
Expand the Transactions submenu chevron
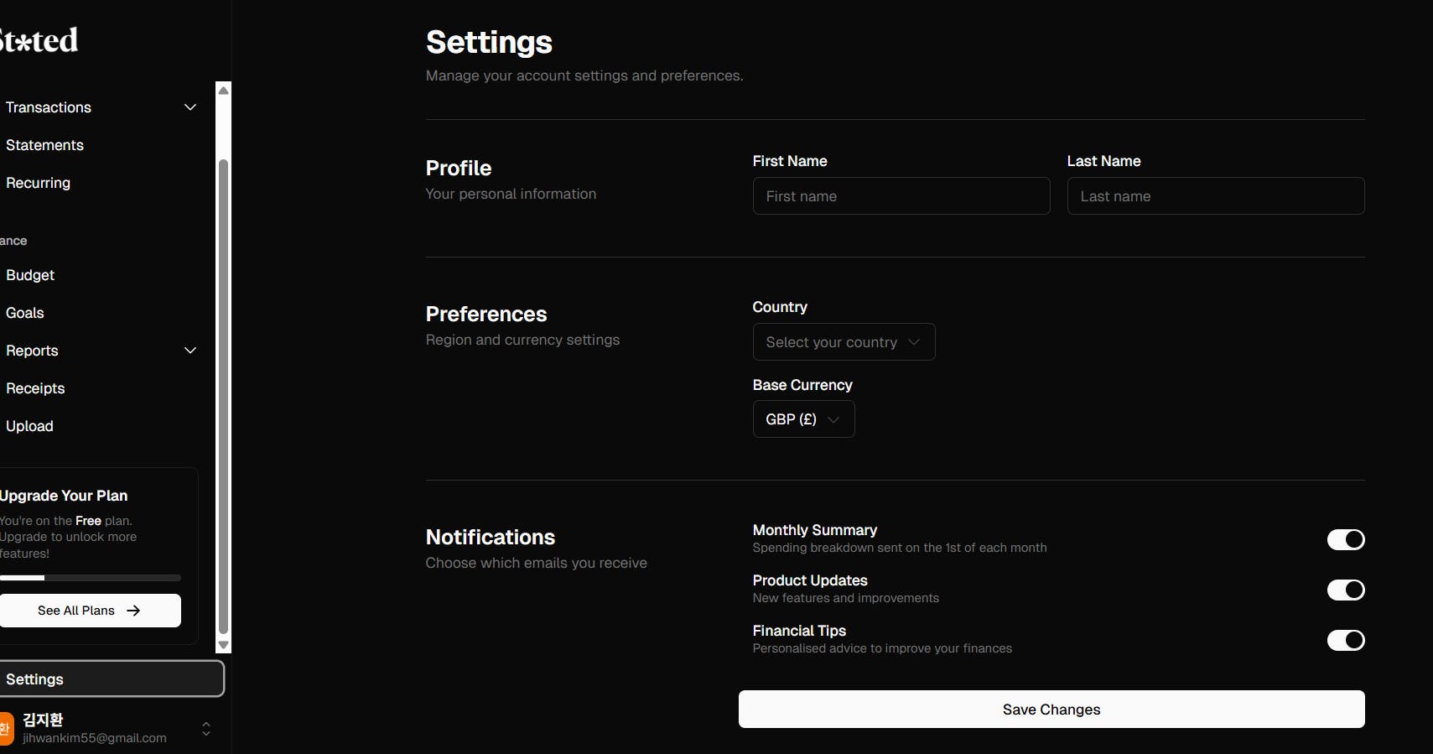tap(190, 107)
